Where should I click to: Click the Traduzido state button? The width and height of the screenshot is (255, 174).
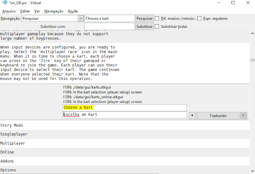[x=218, y=116]
